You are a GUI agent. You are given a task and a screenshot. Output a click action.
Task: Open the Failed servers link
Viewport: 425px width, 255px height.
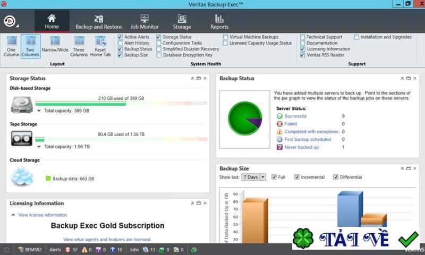pyautogui.click(x=291, y=124)
